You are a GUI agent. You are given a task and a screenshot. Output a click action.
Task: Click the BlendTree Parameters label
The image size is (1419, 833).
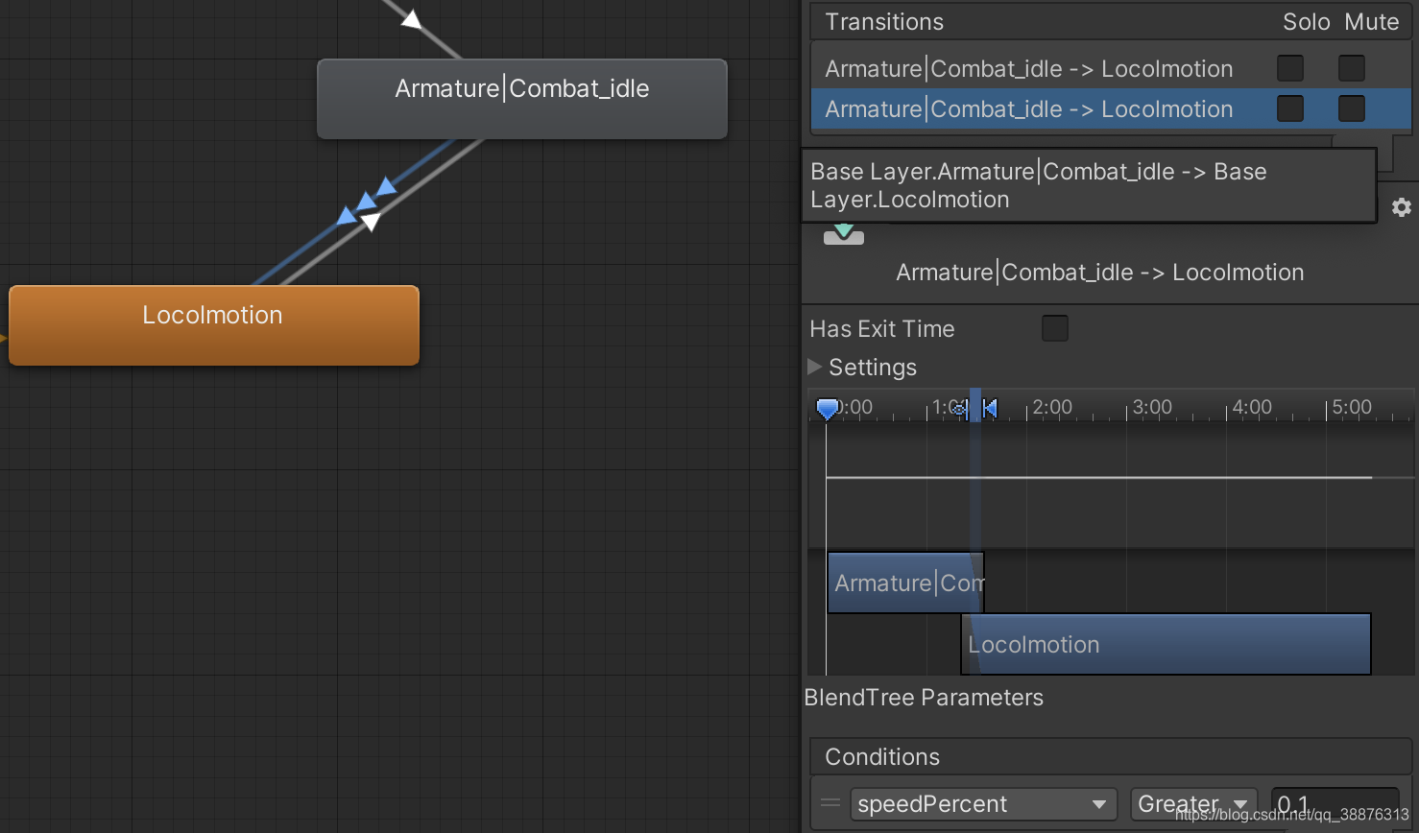click(x=924, y=698)
